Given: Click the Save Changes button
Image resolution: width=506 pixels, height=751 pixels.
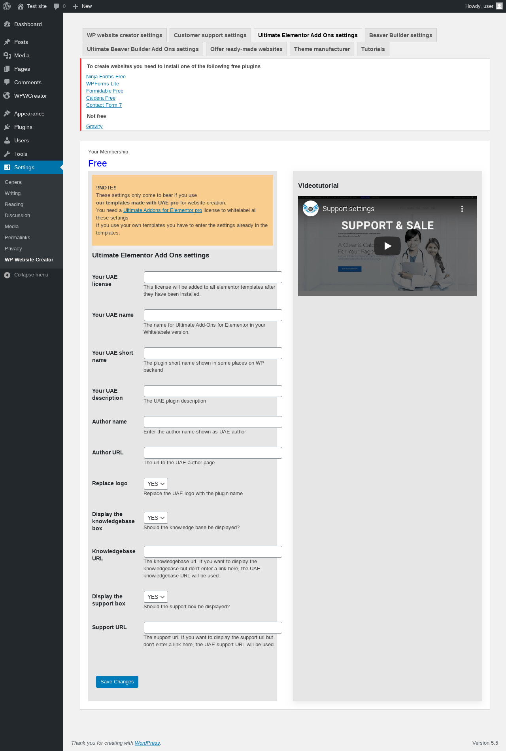Looking at the screenshot, I should click(x=117, y=682).
